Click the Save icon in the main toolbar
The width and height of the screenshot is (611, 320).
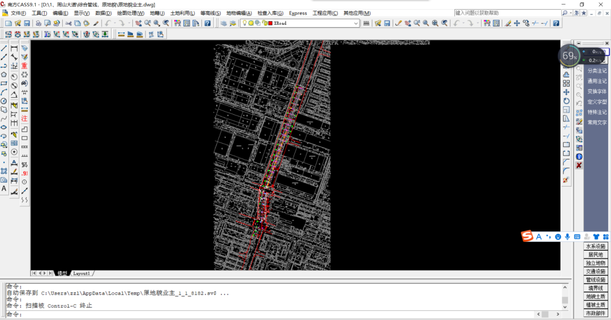[x=27, y=23]
